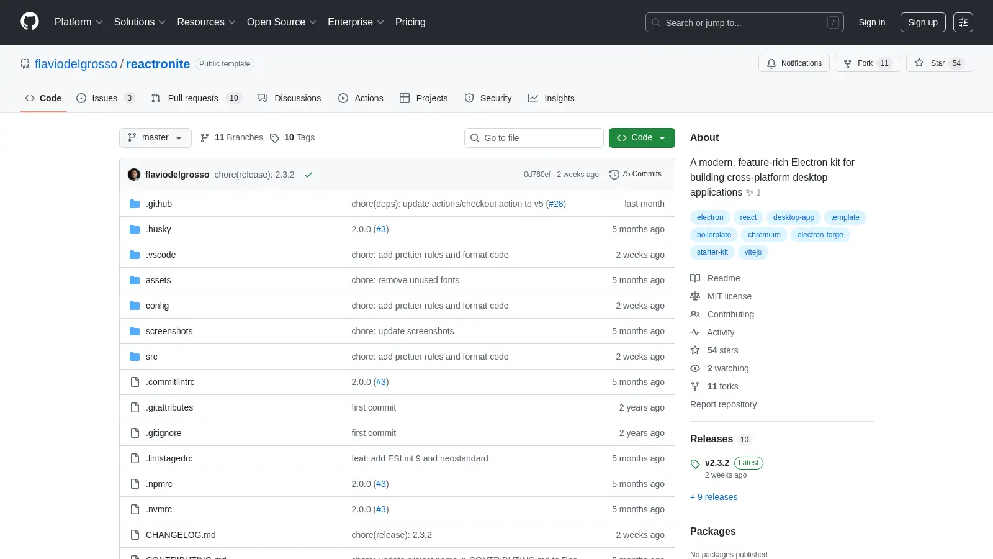The width and height of the screenshot is (993, 559).
Task: Click the Sign up button
Action: [923, 22]
